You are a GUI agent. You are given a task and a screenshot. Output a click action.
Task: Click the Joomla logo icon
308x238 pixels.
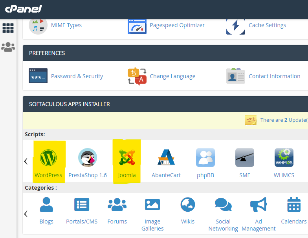tap(127, 157)
